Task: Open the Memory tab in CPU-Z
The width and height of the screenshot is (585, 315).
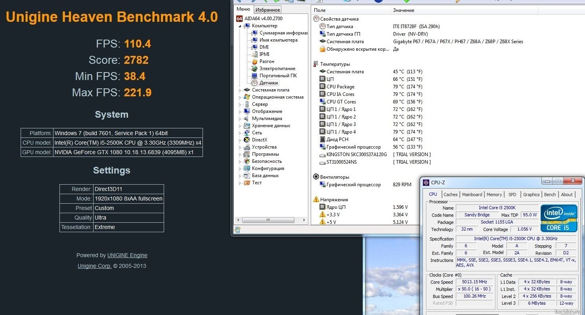Action: (x=494, y=195)
